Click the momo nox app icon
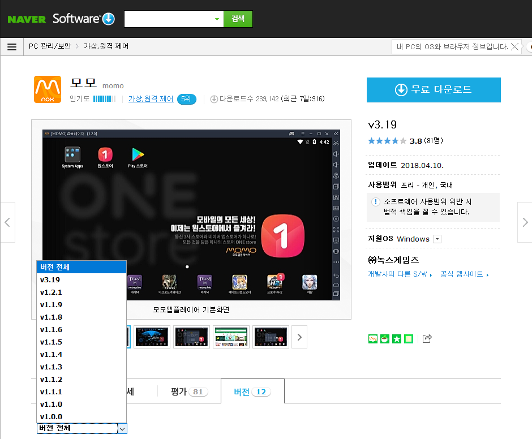The image size is (532, 439). [48, 89]
